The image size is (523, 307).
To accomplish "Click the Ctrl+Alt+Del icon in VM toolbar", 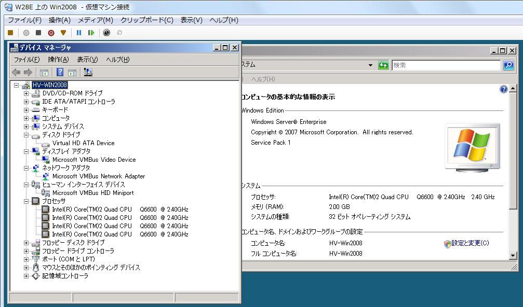I will click(10, 33).
